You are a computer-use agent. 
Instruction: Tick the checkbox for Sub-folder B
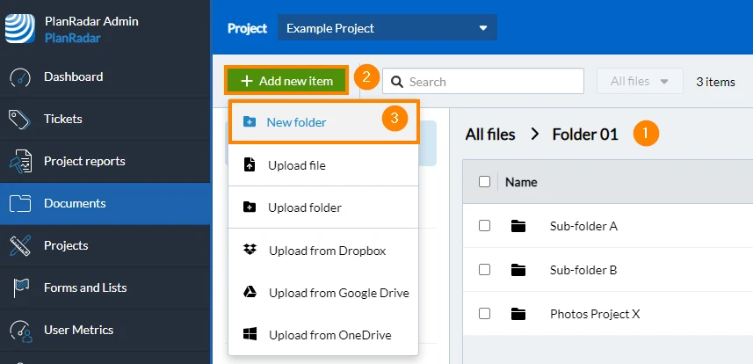[484, 270]
